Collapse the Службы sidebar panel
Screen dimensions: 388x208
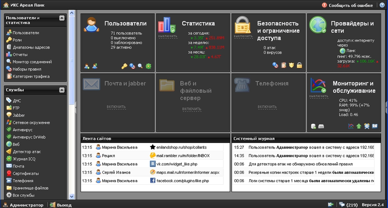62,89
